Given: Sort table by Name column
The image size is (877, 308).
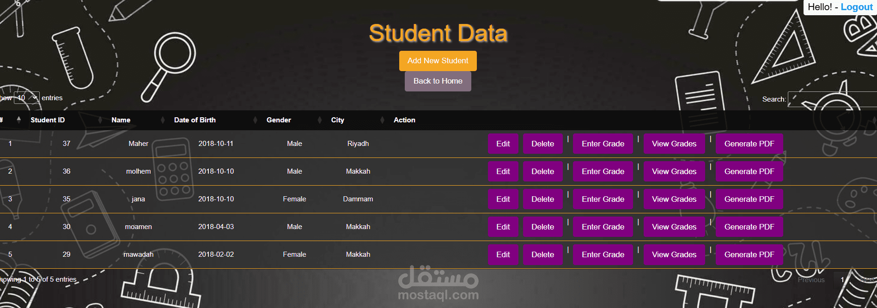Looking at the screenshot, I should point(138,120).
